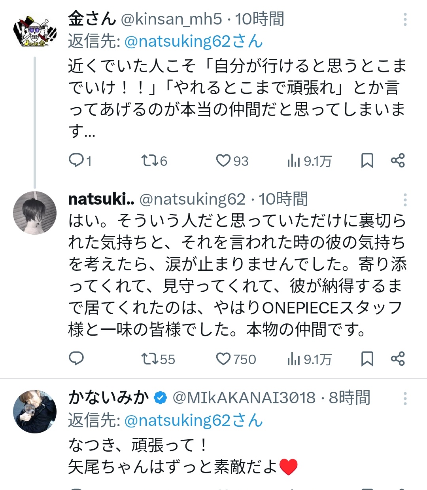This screenshot has width=427, height=490.
Task: Reply to natsuki's tweet via comment icon
Action: tap(76, 359)
